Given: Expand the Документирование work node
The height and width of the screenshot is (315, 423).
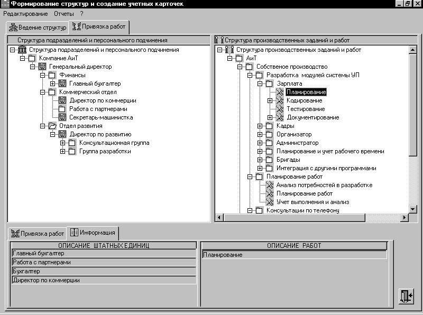Looking at the screenshot, I should click(x=270, y=117).
